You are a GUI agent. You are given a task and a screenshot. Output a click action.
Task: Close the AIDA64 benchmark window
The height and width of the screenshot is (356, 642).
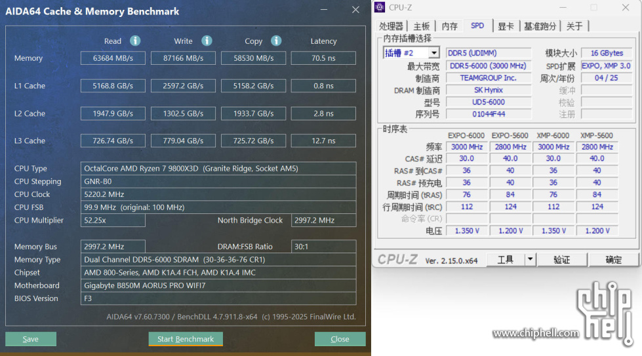pos(355,10)
